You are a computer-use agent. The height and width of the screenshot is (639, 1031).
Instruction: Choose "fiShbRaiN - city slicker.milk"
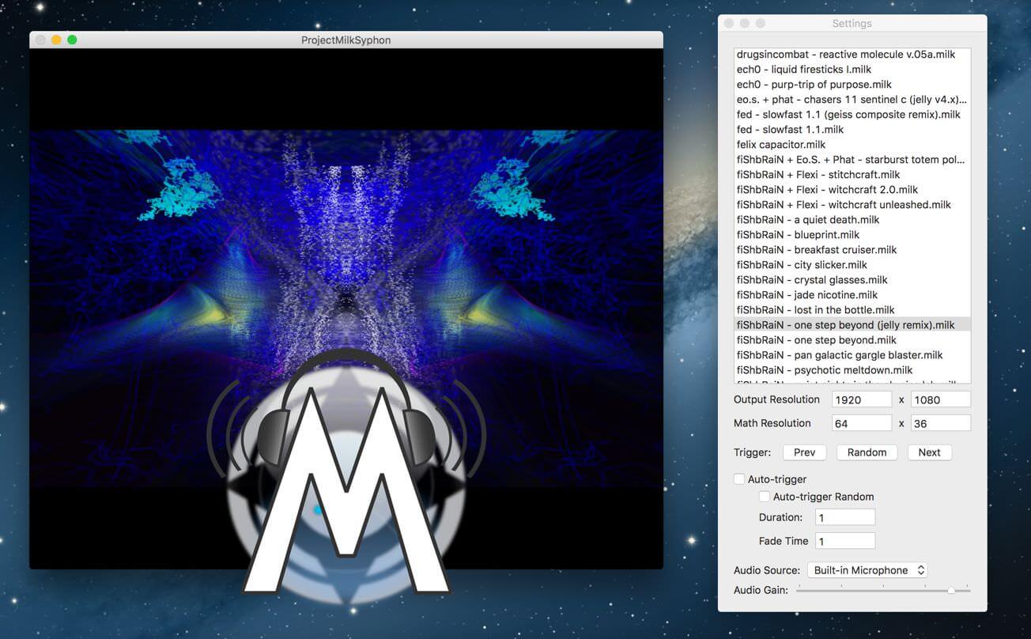852,265
